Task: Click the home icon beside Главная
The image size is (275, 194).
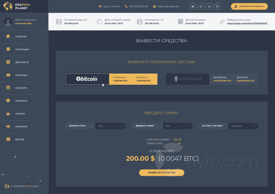Action: tap(8, 36)
